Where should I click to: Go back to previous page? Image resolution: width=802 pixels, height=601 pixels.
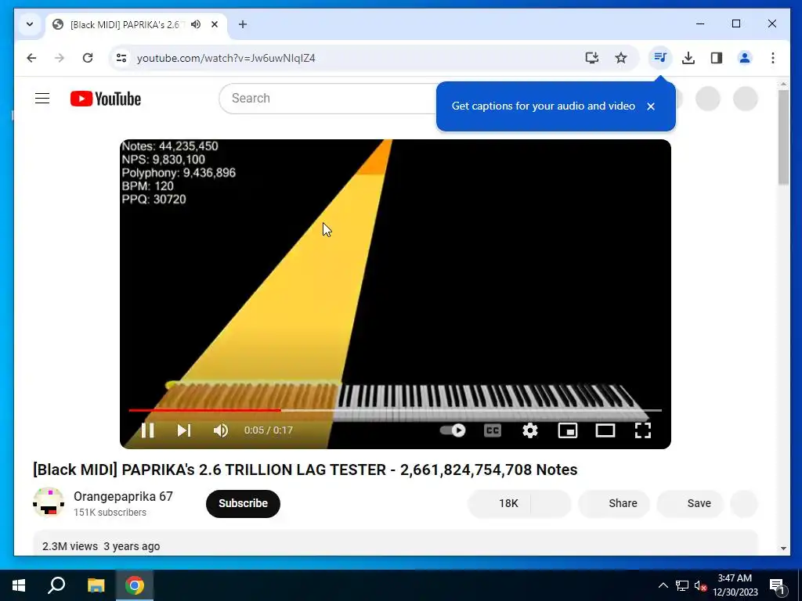point(31,58)
